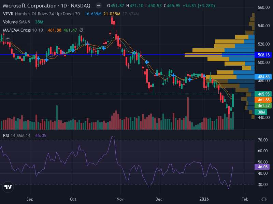
Task: Click the 500.00 price scale label
Action: pyautogui.click(x=264, y=63)
